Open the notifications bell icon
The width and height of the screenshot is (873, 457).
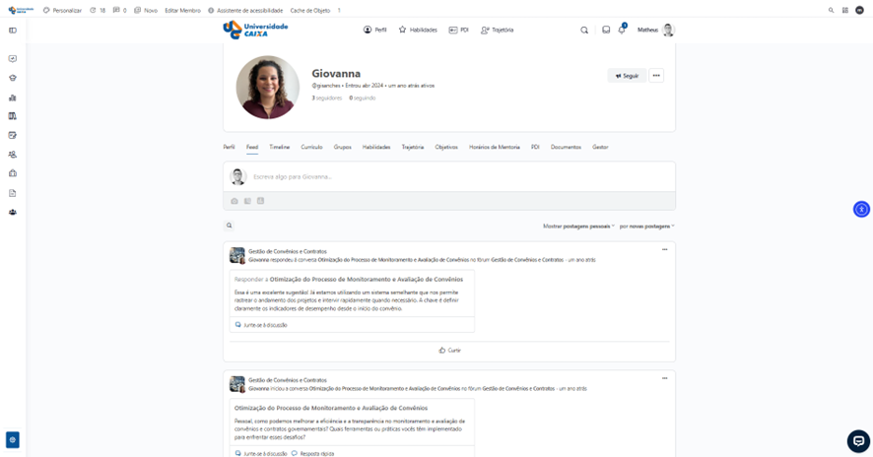pyautogui.click(x=622, y=31)
